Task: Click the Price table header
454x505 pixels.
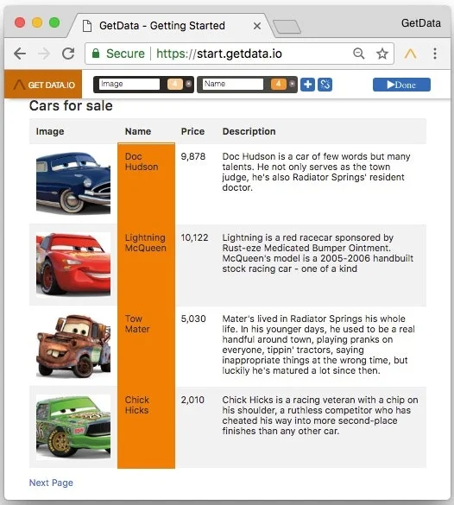Action: (192, 131)
